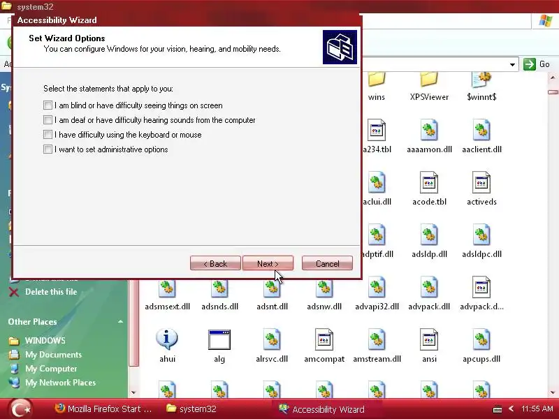Switch to Mozilla Firefox Start taskbar item
Screen dimensions: 559x419
click(x=103, y=409)
